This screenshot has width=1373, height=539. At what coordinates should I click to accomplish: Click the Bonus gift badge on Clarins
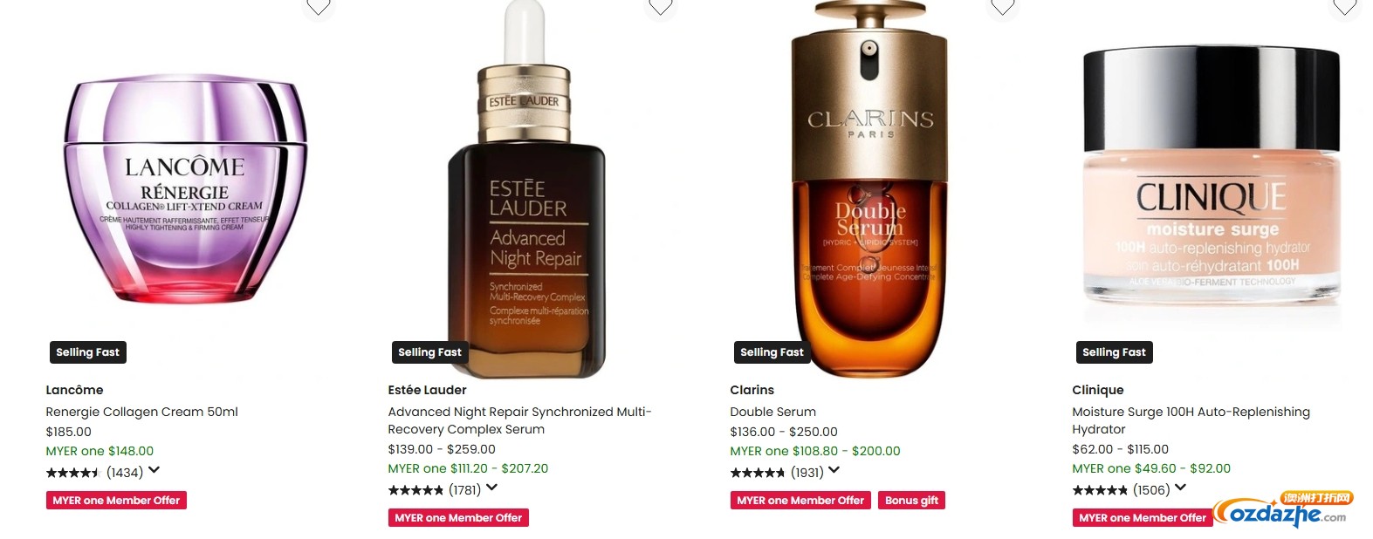click(x=911, y=501)
